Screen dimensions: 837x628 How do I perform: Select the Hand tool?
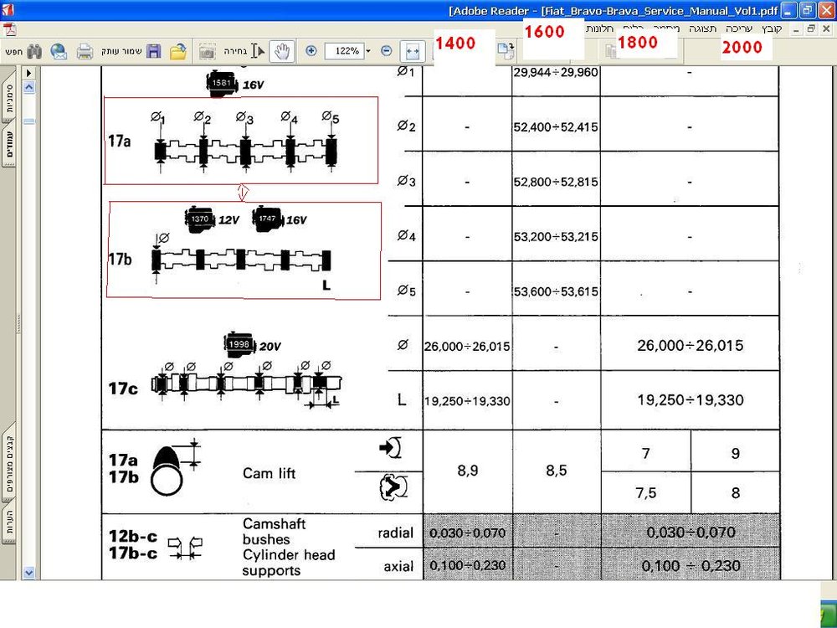pos(281,51)
